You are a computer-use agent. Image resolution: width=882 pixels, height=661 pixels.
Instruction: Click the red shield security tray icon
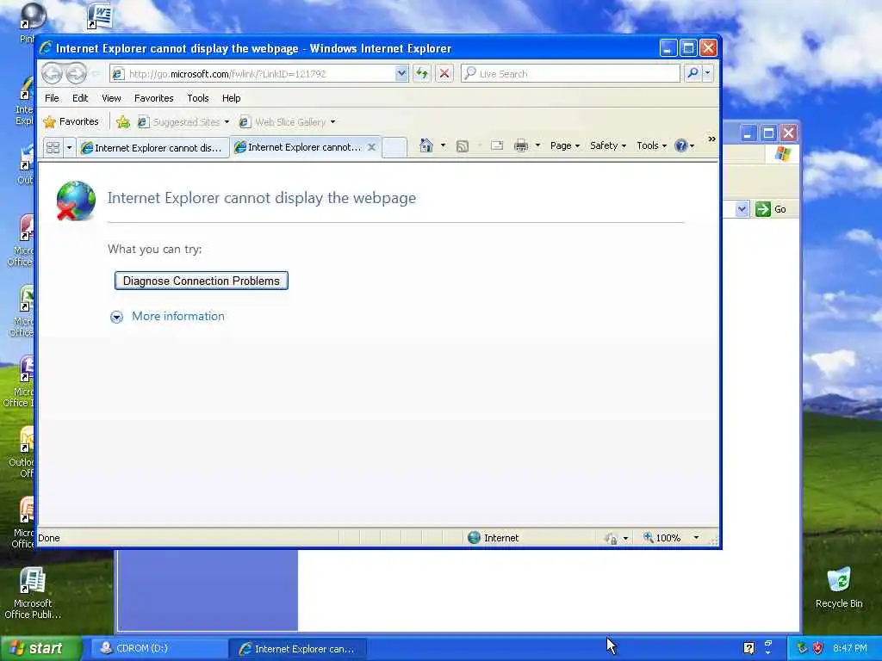[x=818, y=648]
